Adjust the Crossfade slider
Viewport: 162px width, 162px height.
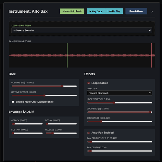click(120, 121)
